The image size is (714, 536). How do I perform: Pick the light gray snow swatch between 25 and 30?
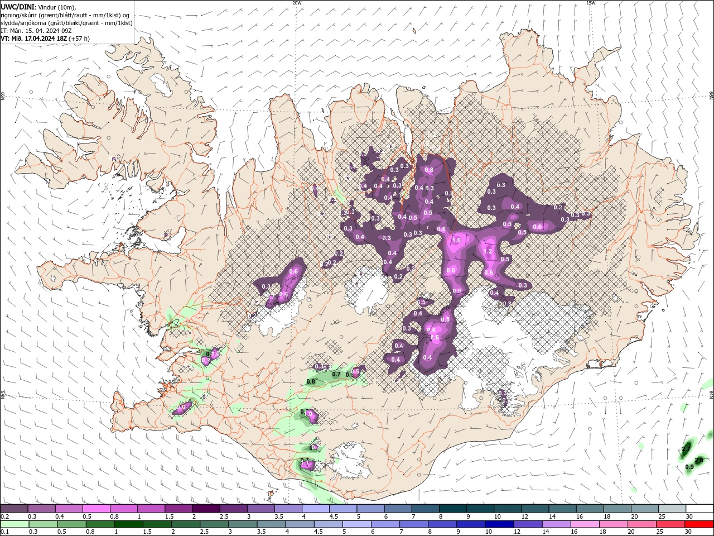673,509
